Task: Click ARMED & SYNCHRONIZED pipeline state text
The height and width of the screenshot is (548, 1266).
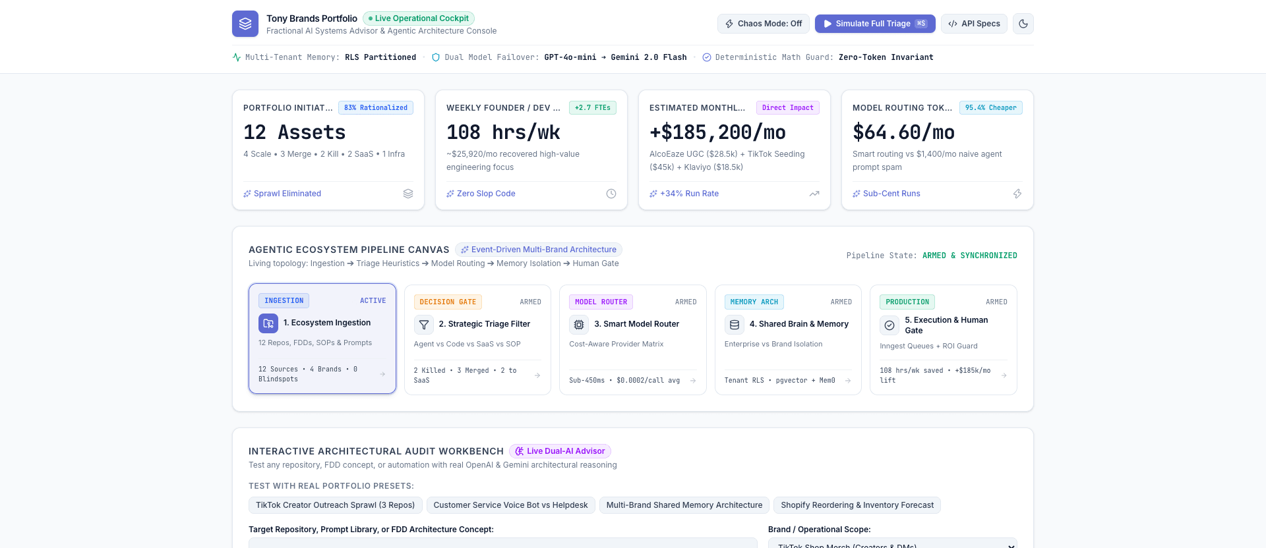Action: pos(970,256)
